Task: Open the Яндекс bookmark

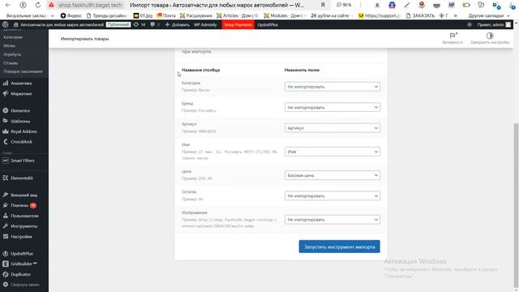Action: (71, 15)
